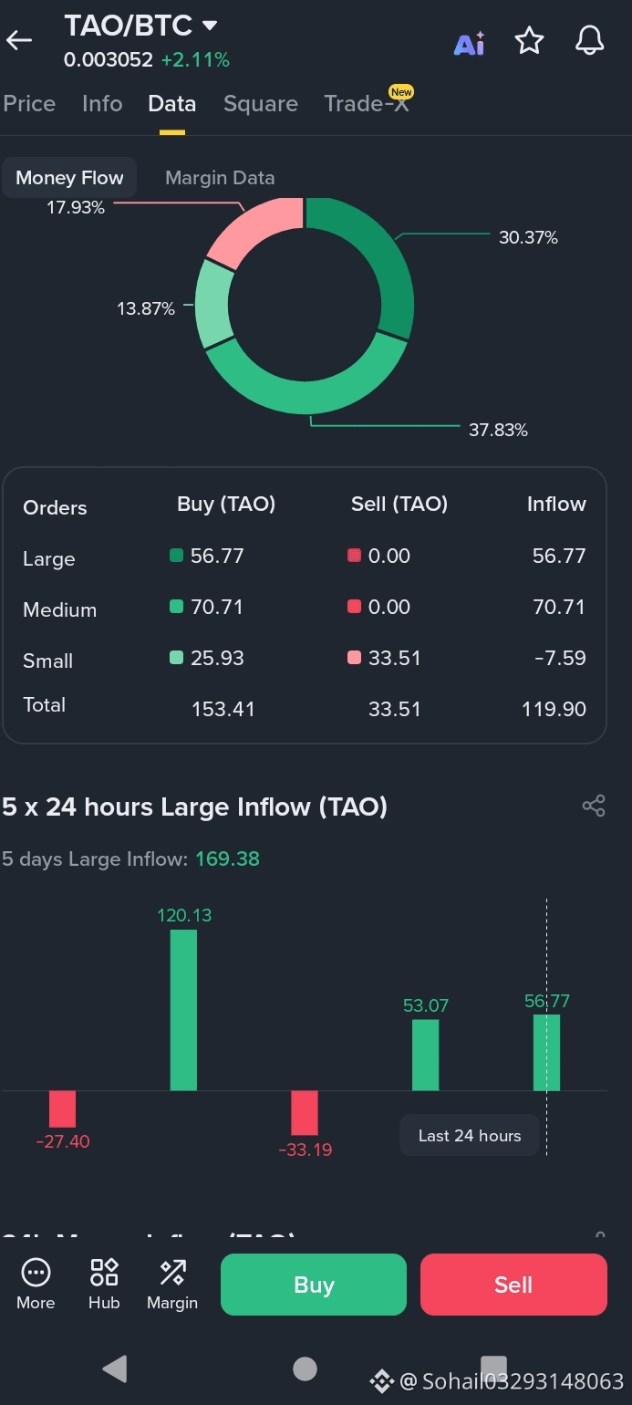Open price alerts bell icon
Image resolution: width=632 pixels, height=1405 pixels.
coord(590,41)
